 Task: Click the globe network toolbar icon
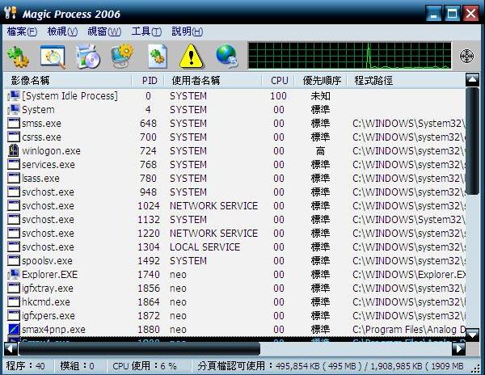pyautogui.click(x=227, y=56)
